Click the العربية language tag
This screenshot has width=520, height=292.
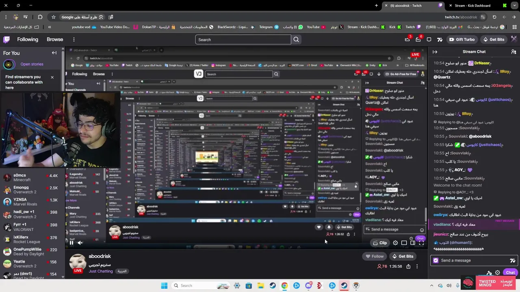pos(122,271)
